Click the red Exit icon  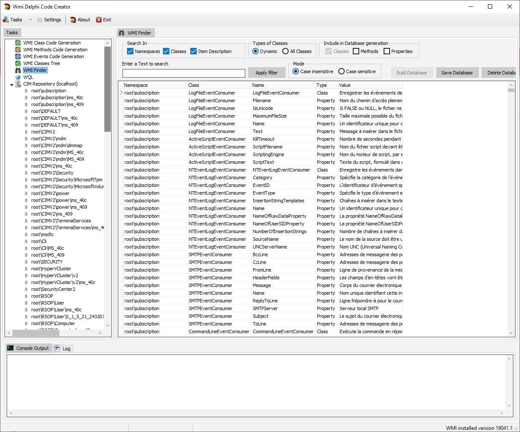pyautogui.click(x=99, y=20)
